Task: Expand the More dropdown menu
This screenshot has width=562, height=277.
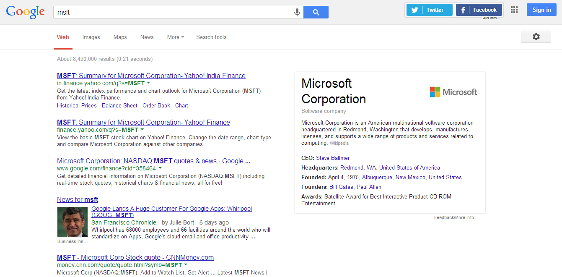Action: click(176, 37)
